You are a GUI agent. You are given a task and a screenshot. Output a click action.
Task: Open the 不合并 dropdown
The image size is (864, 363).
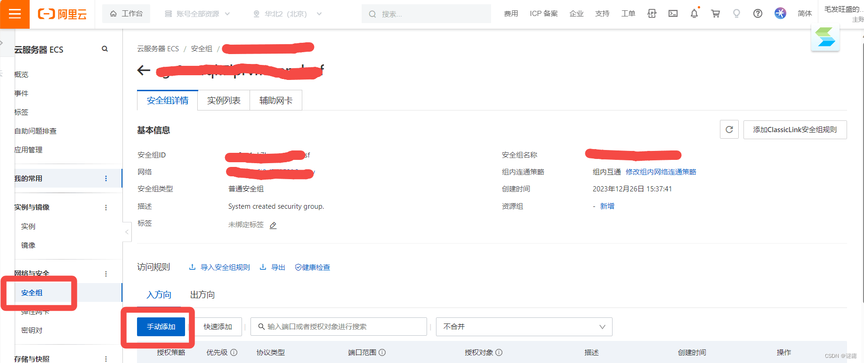pos(524,326)
